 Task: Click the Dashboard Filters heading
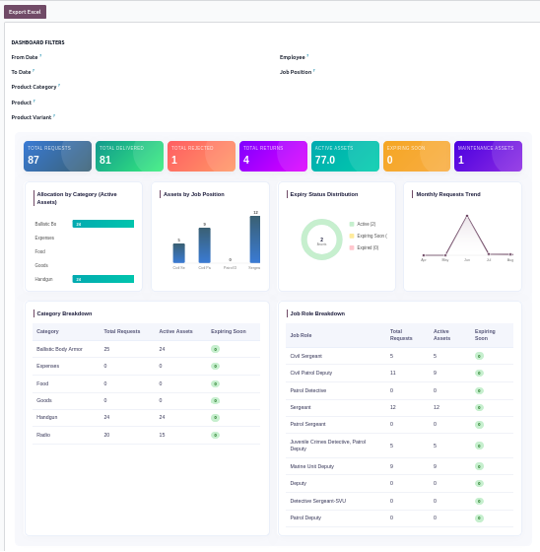(x=38, y=42)
